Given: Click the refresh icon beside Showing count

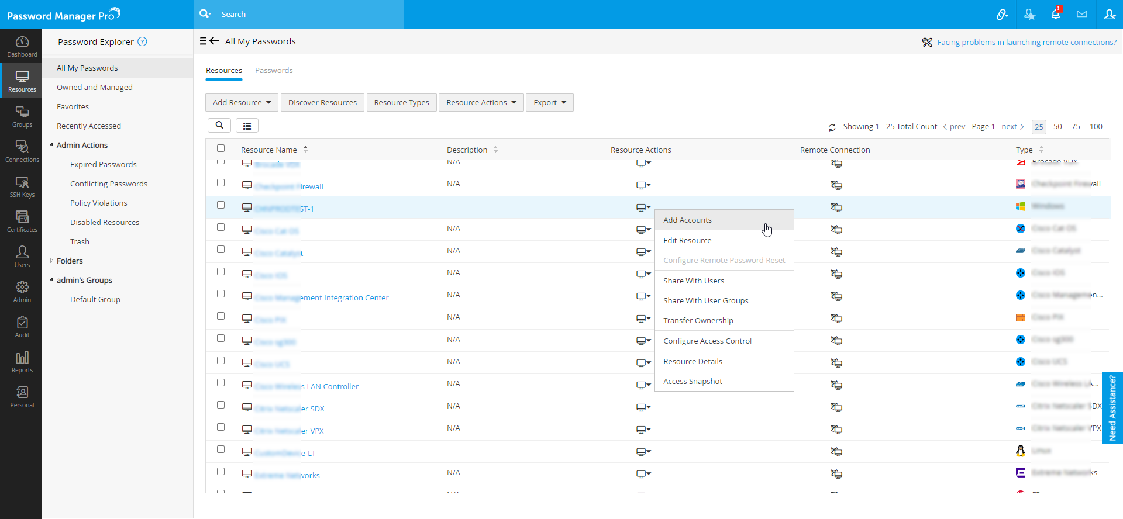Looking at the screenshot, I should (832, 127).
